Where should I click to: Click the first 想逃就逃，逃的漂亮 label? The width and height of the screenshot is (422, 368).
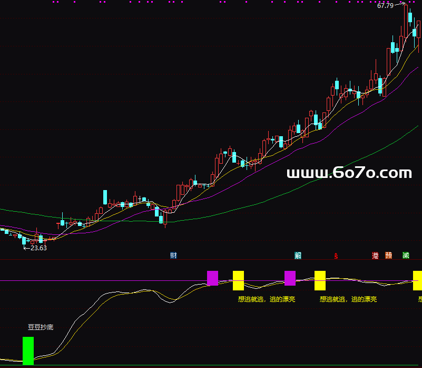[x=266, y=299]
